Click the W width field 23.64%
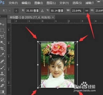 77,11
